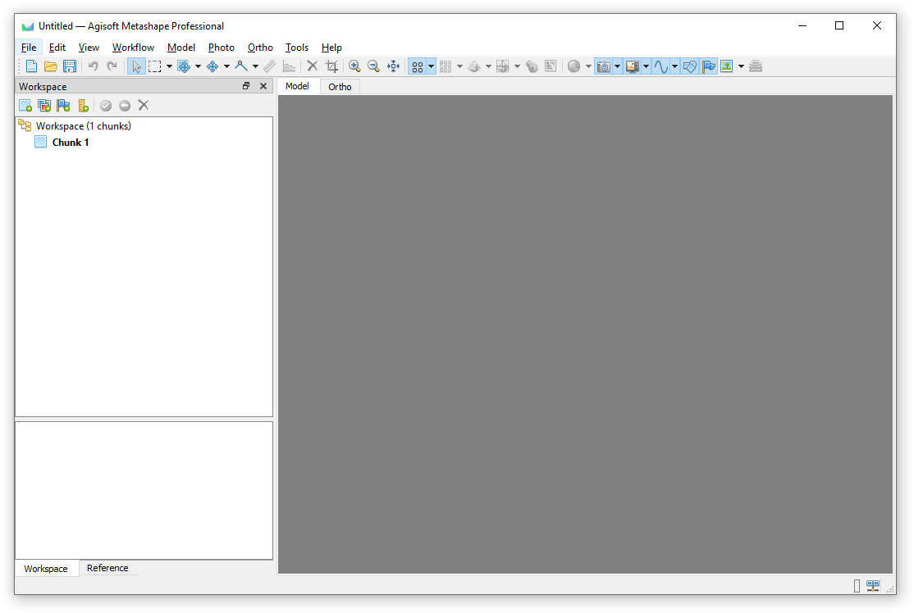Zoom in with the magnifier plus
Screen dimensions: 914x613
click(x=354, y=66)
